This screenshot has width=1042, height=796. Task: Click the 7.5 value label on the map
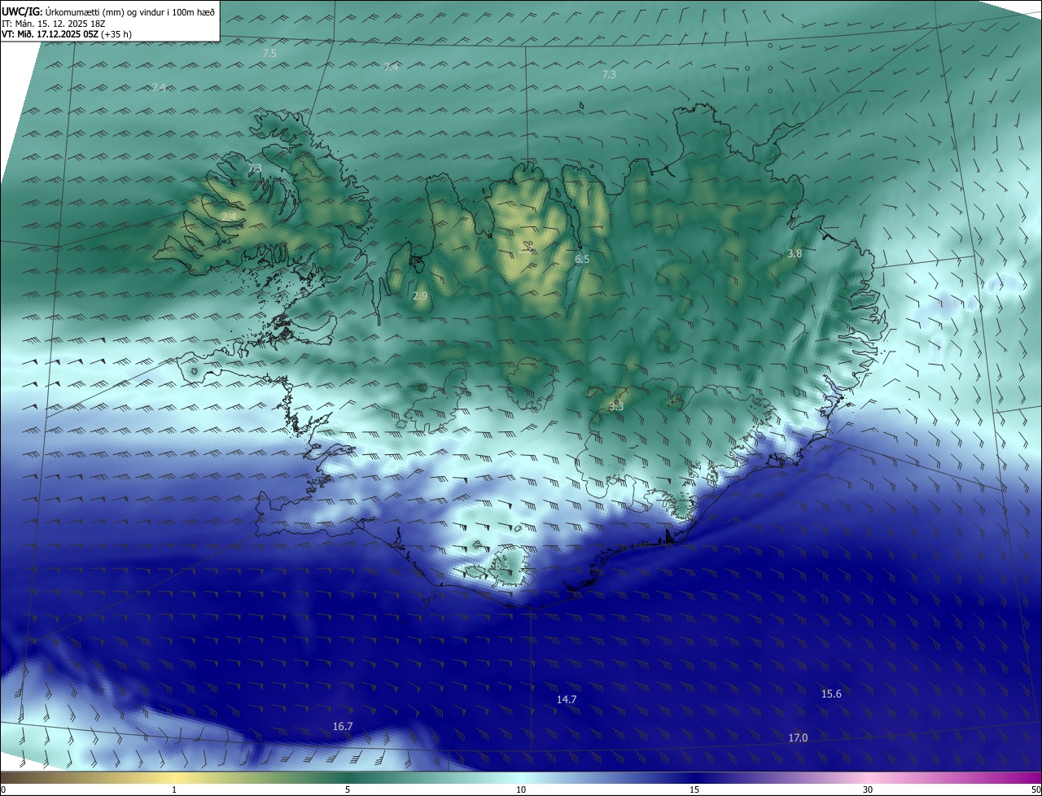click(269, 53)
